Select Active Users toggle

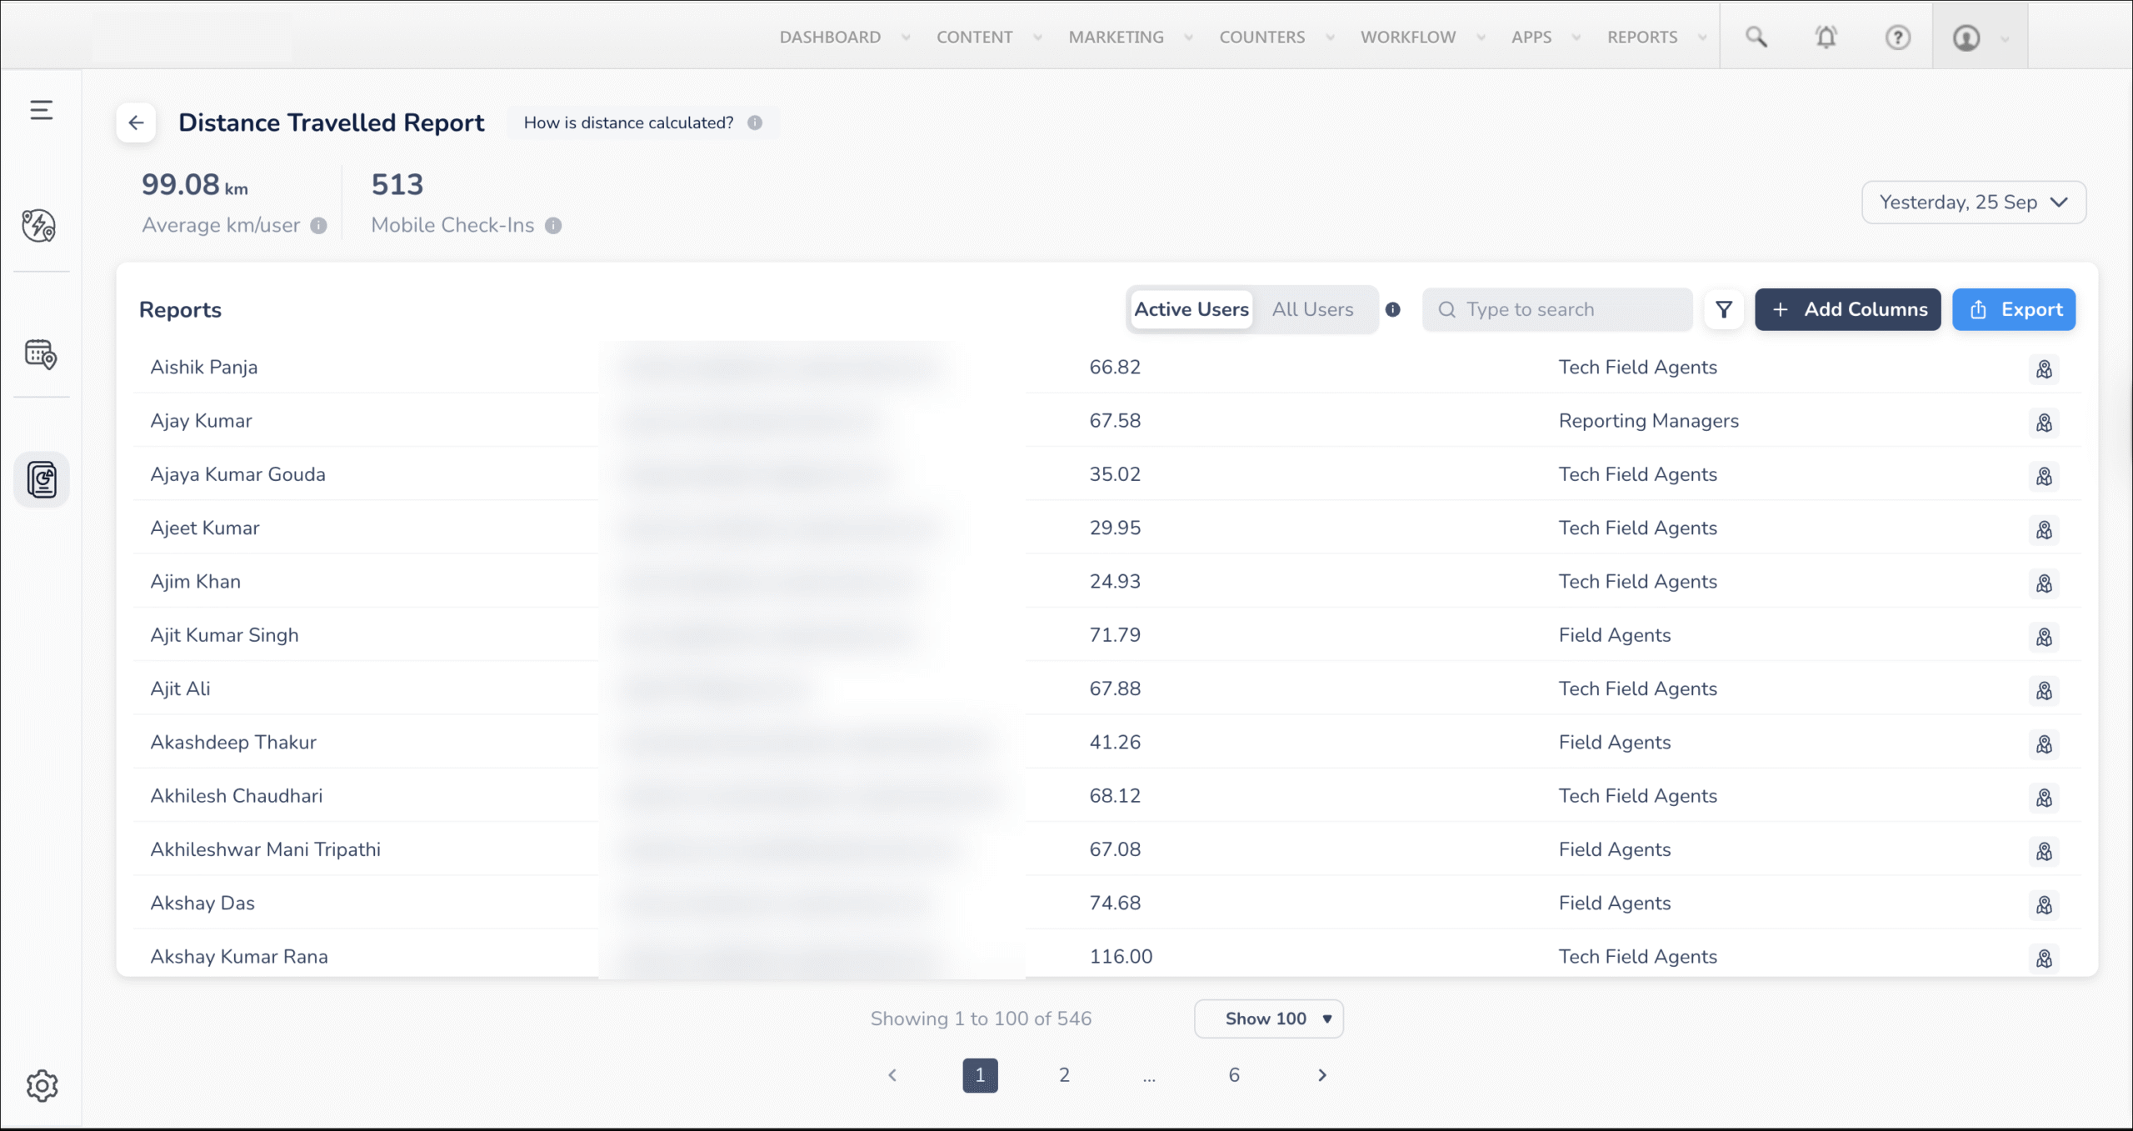[x=1191, y=309]
